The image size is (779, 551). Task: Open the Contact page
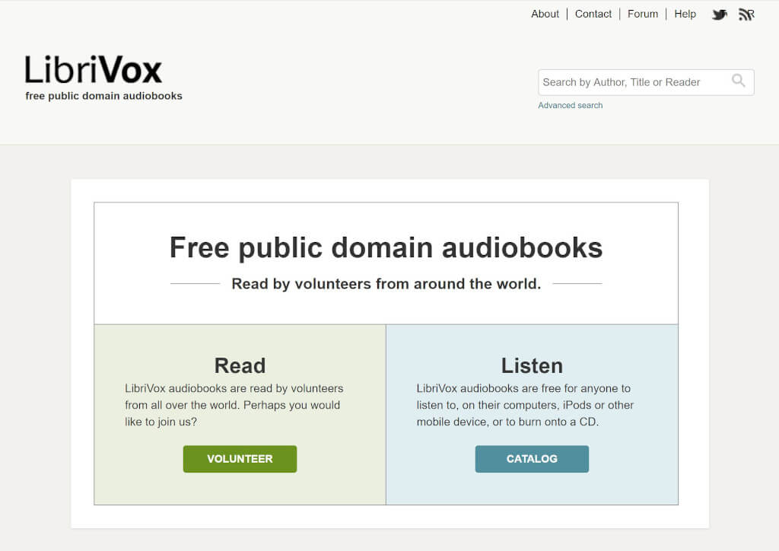click(x=593, y=14)
